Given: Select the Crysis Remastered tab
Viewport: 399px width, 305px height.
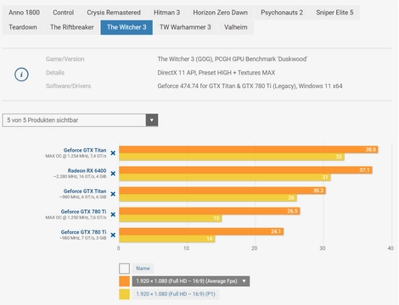Looking at the screenshot, I should click(114, 13).
